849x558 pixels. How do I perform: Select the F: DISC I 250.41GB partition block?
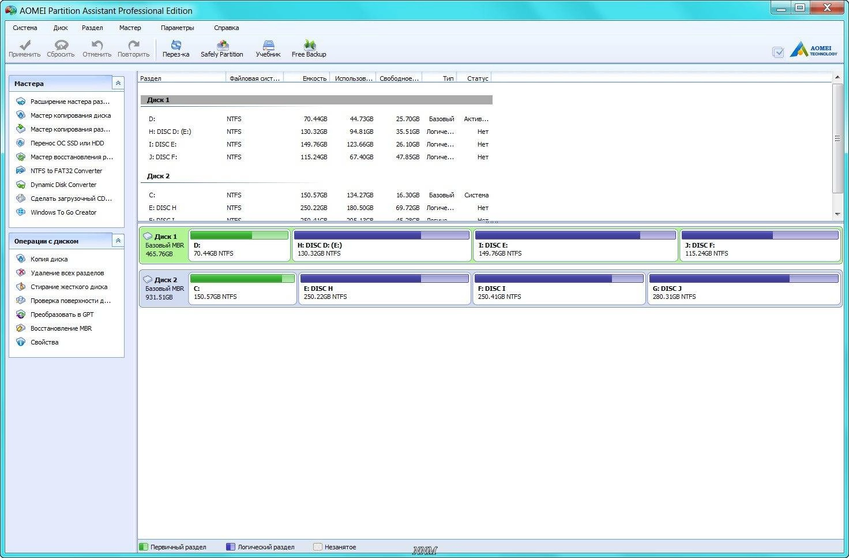[x=559, y=289]
